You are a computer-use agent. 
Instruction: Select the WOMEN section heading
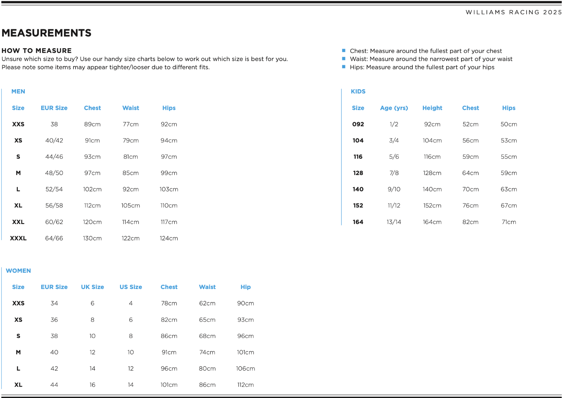[18, 271]
